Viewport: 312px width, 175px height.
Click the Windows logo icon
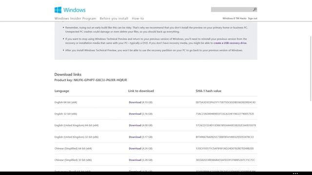coord(58,10)
